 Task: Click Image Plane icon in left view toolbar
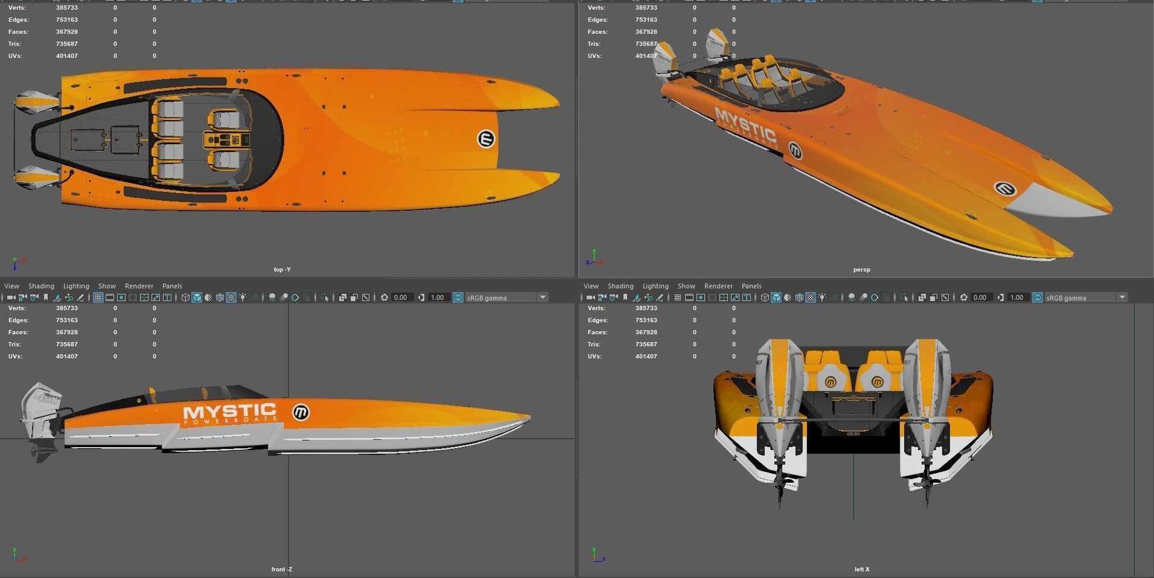click(x=637, y=297)
